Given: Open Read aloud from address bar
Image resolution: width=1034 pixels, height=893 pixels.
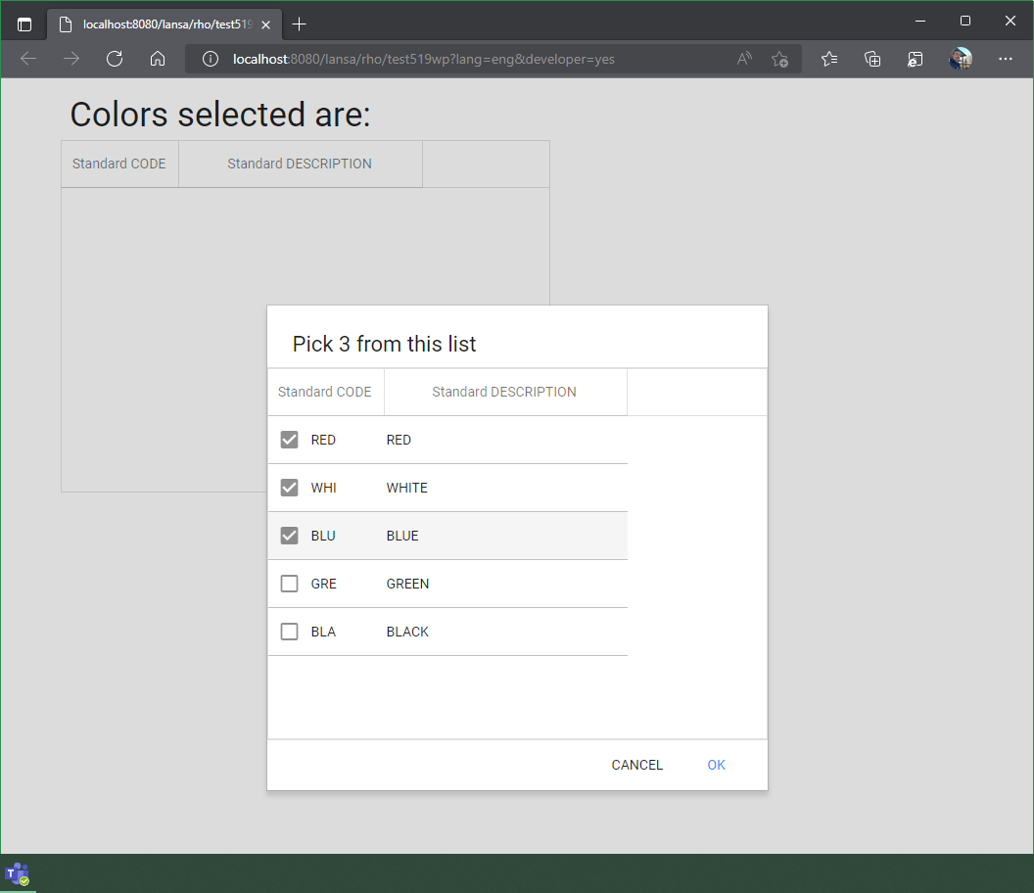Looking at the screenshot, I should pyautogui.click(x=744, y=59).
